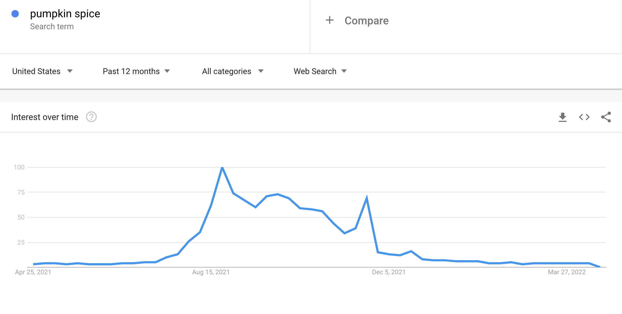Click the Dec 5, 2021 axis label
Screen dimensions: 622x314
click(388, 272)
